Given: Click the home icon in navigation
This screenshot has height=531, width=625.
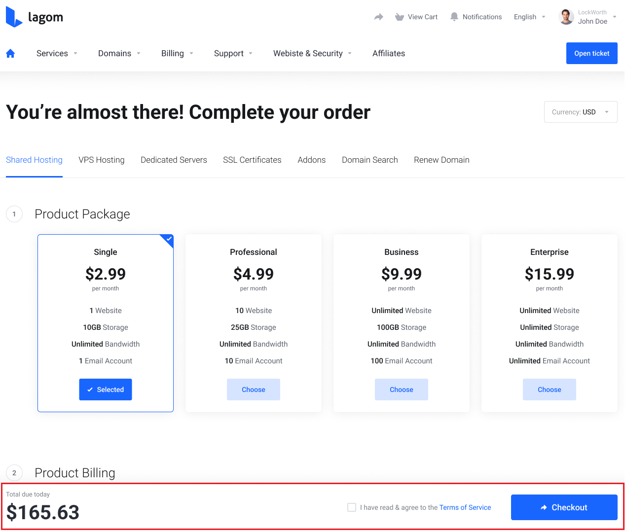Looking at the screenshot, I should click(x=10, y=53).
